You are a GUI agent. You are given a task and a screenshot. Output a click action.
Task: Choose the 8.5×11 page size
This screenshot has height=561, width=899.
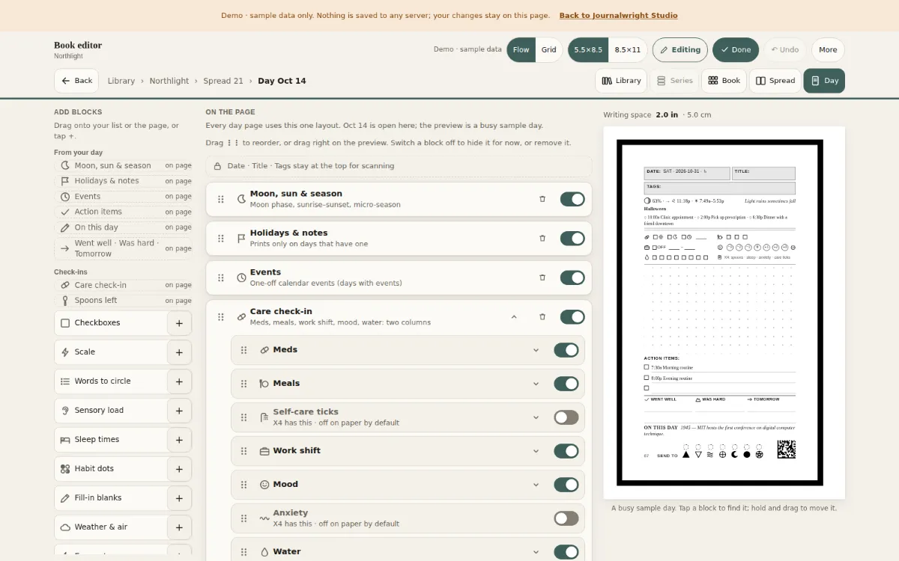tap(628, 50)
